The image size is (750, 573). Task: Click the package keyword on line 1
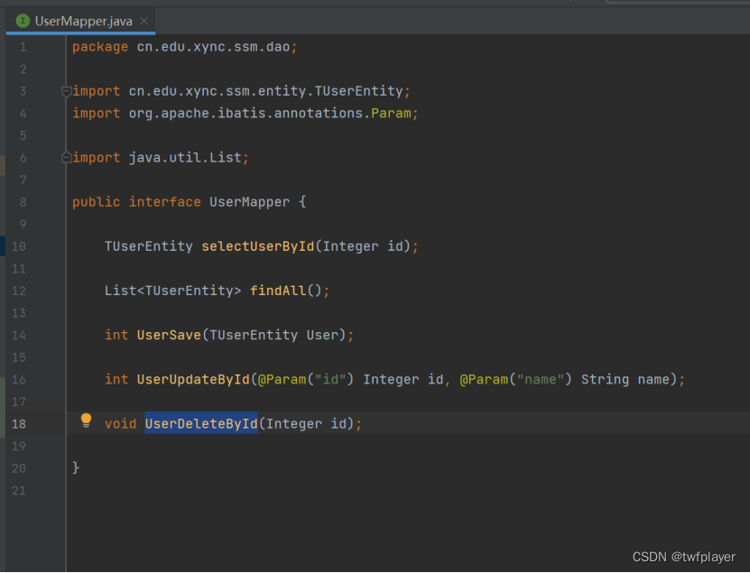(100, 47)
